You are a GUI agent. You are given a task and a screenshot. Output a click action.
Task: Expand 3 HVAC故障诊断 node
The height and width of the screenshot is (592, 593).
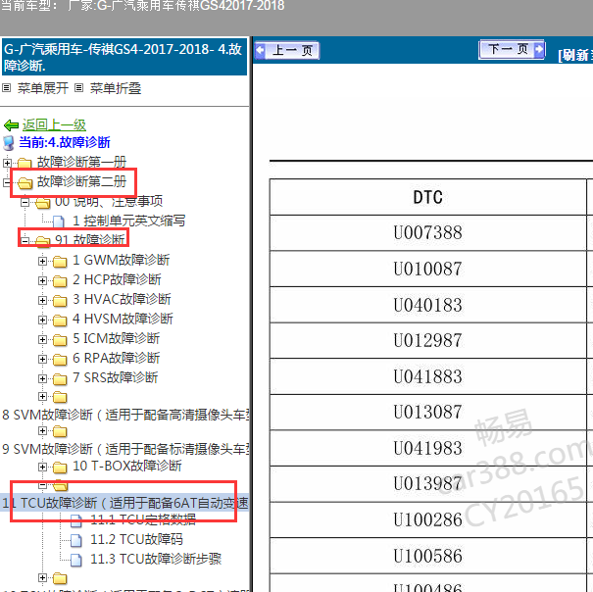(x=42, y=300)
